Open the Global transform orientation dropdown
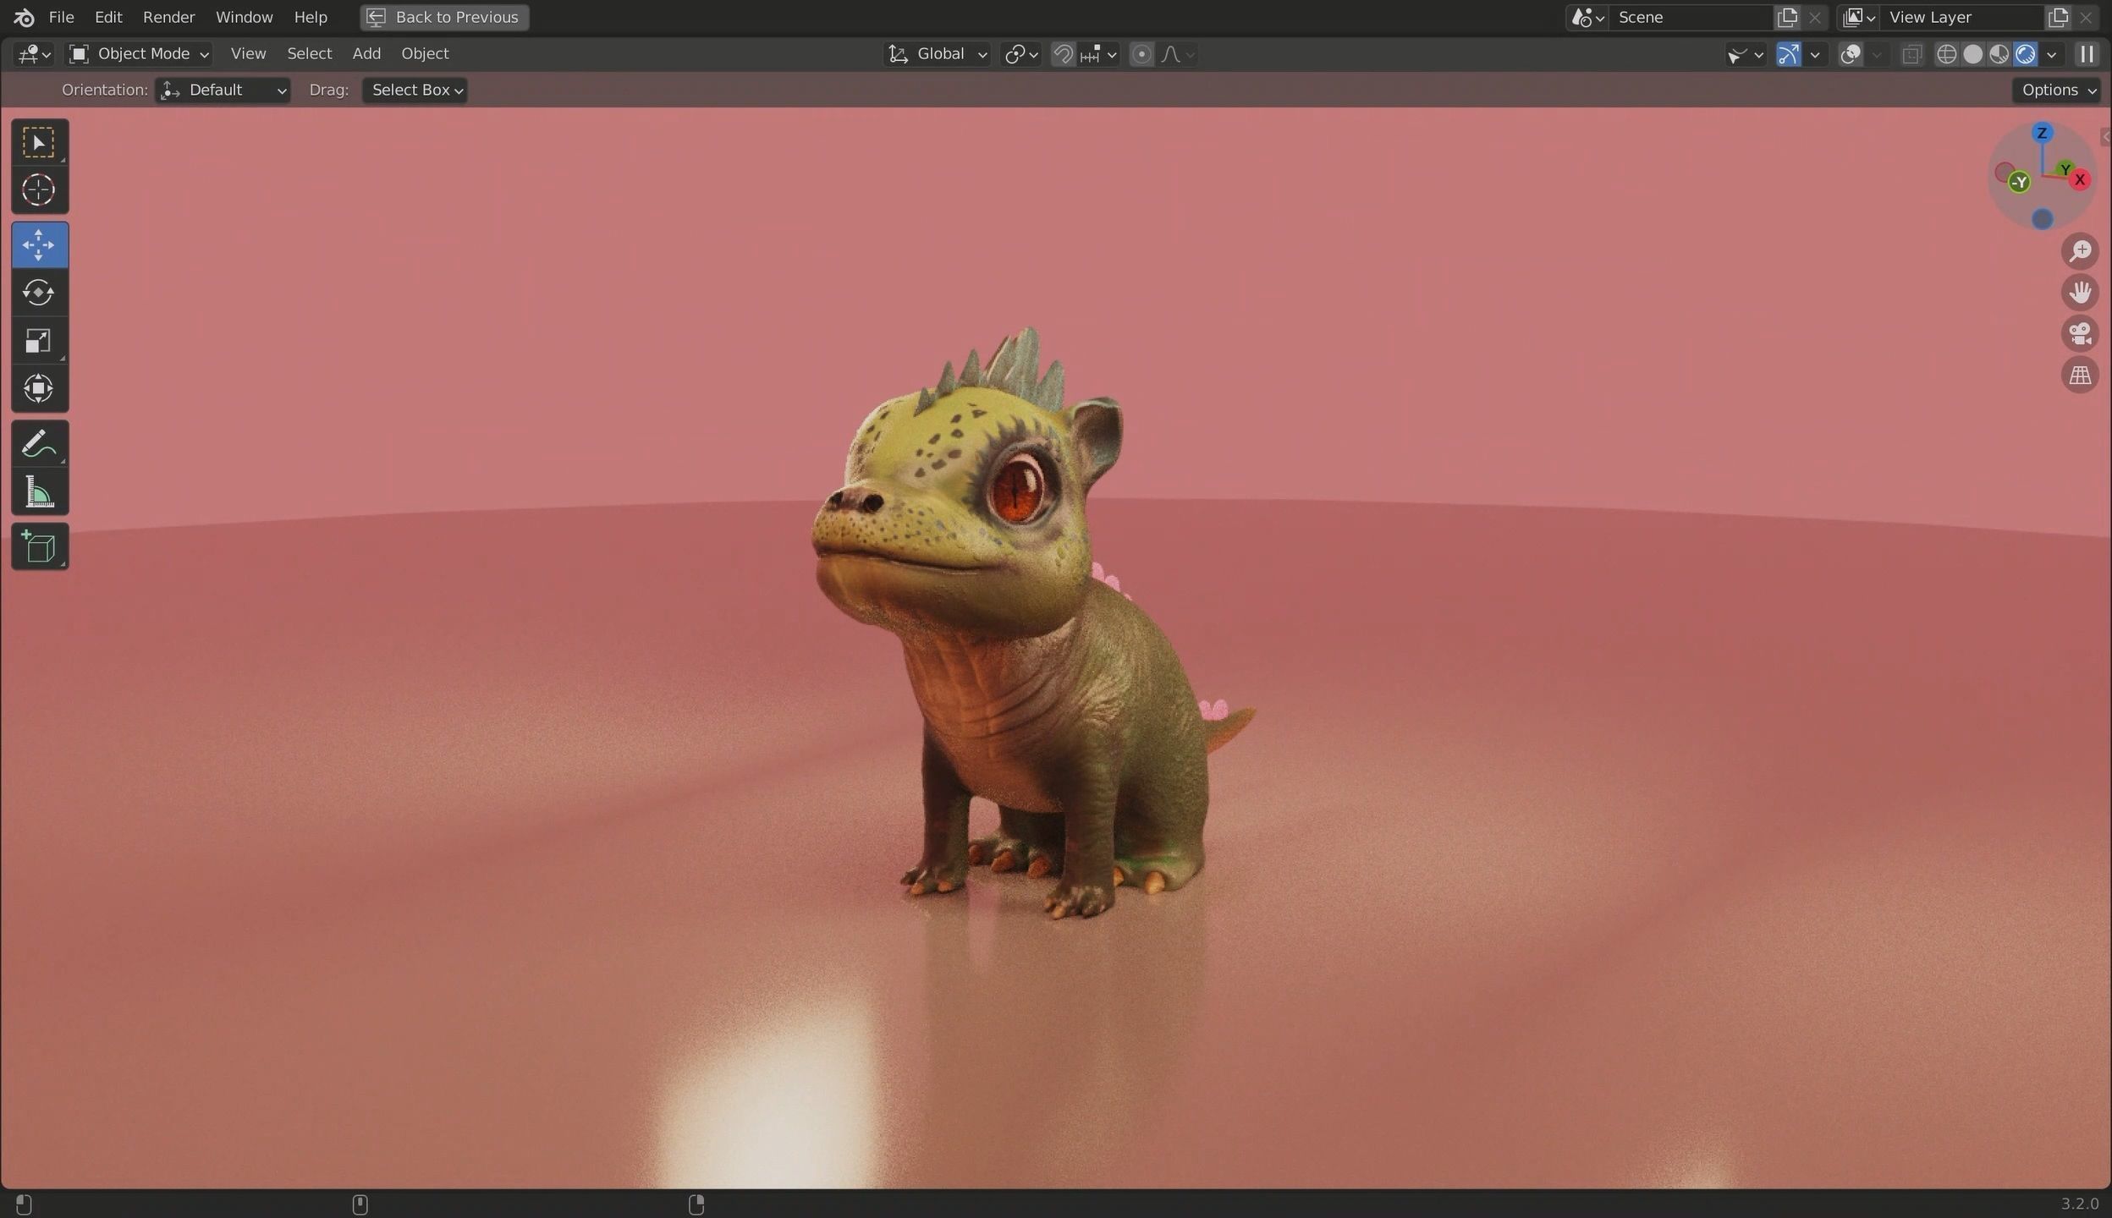This screenshot has width=2112, height=1218. pyautogui.click(x=937, y=54)
